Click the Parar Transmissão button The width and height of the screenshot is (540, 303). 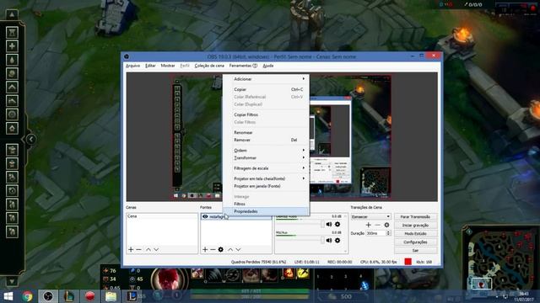[415, 217]
